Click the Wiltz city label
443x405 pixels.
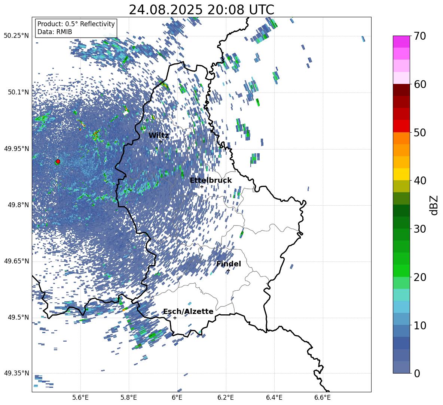click(159, 136)
